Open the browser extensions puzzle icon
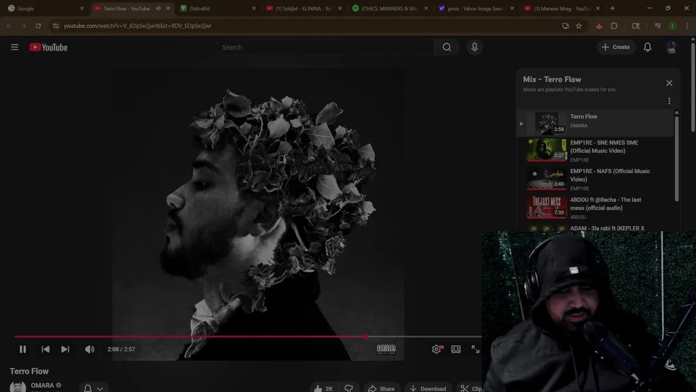 pos(614,26)
